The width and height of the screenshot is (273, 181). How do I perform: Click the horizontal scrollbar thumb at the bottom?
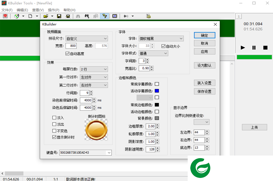point(14,174)
